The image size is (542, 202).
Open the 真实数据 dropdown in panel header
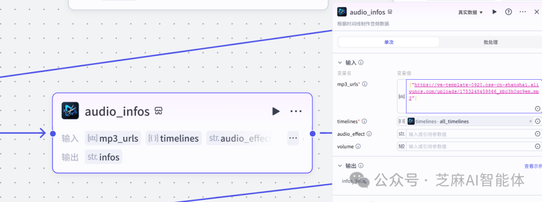pos(470,13)
